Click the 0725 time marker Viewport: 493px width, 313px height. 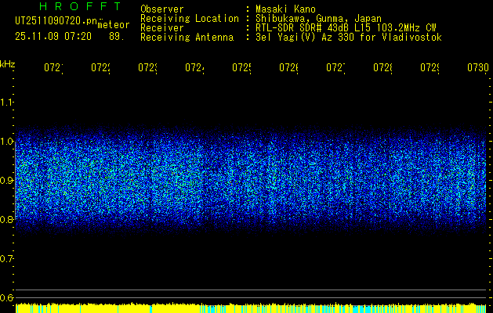coord(241,68)
